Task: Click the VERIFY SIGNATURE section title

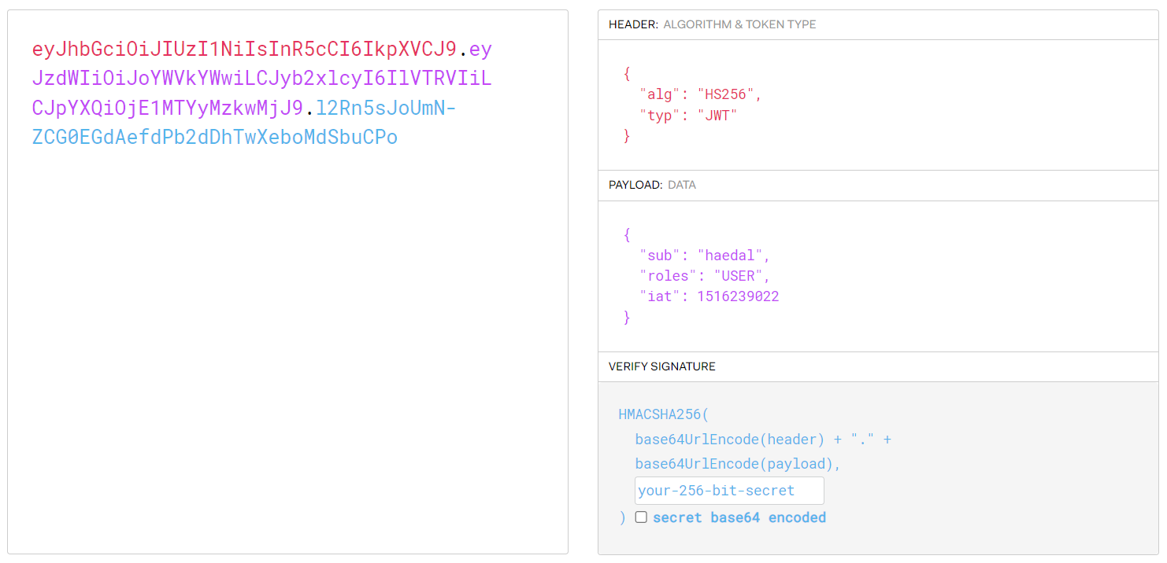Action: (661, 366)
